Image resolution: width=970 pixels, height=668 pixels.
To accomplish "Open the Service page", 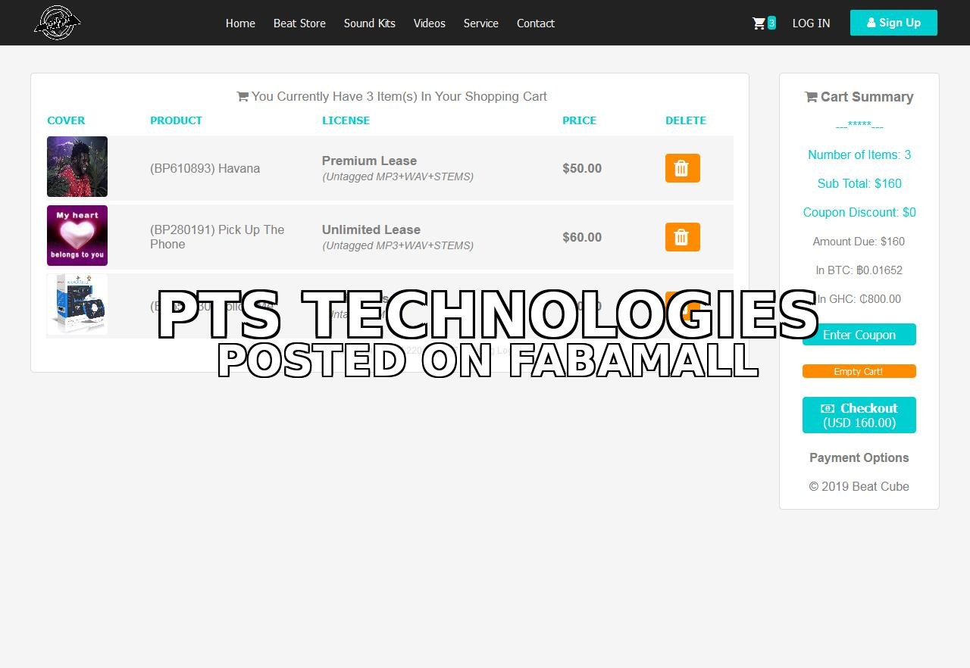I will (x=481, y=23).
